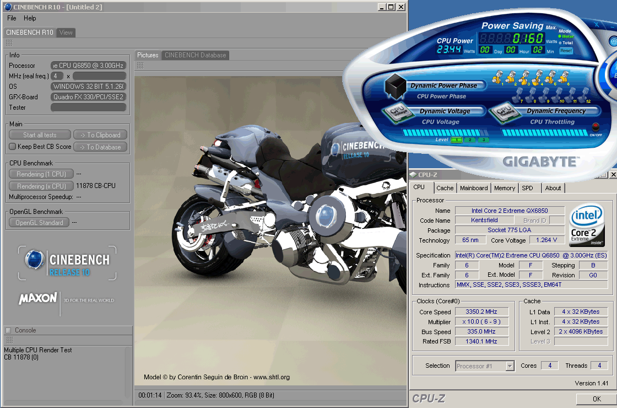The width and height of the screenshot is (617, 408).
Task: Click the Rendering (x CPU) button
Action: (x=41, y=186)
